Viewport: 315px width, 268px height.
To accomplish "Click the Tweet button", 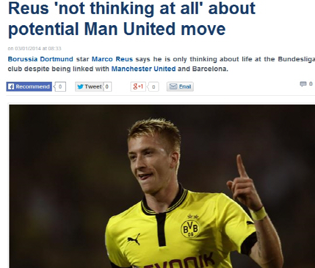I will tap(89, 86).
